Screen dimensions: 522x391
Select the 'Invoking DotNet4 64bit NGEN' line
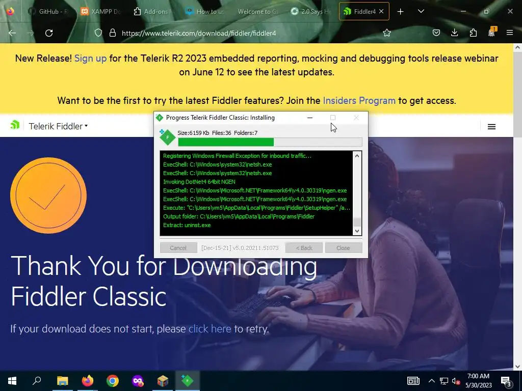pyautogui.click(x=199, y=182)
